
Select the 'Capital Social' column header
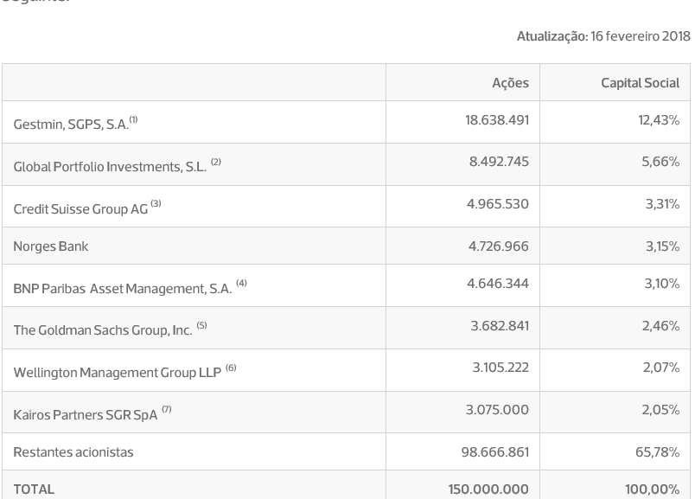point(640,83)
